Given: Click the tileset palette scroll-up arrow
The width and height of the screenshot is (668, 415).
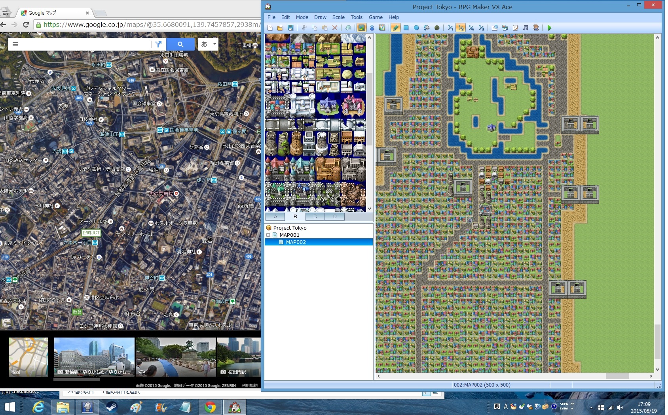Looking at the screenshot, I should point(369,38).
